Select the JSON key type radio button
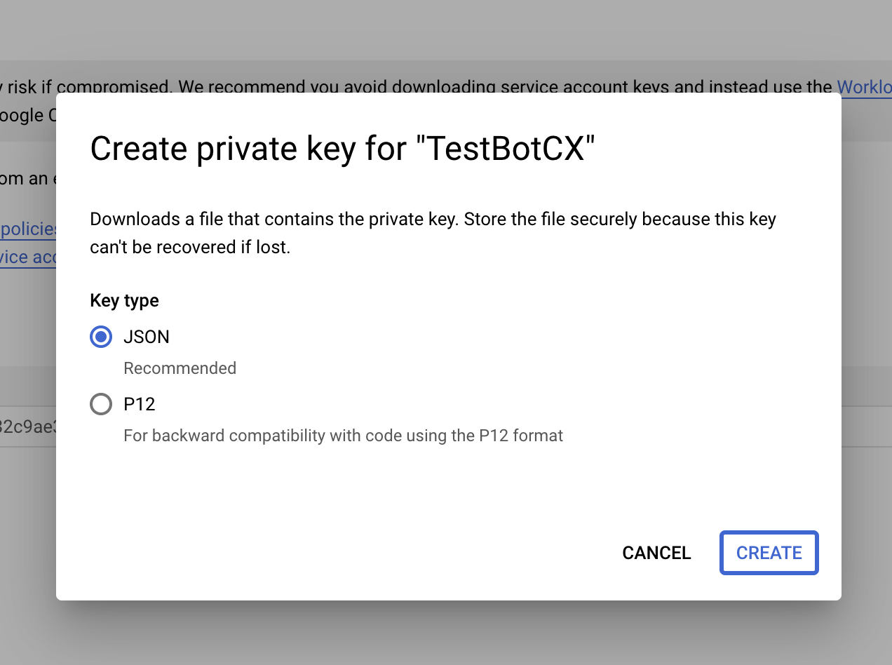The height and width of the screenshot is (665, 892). pos(101,337)
